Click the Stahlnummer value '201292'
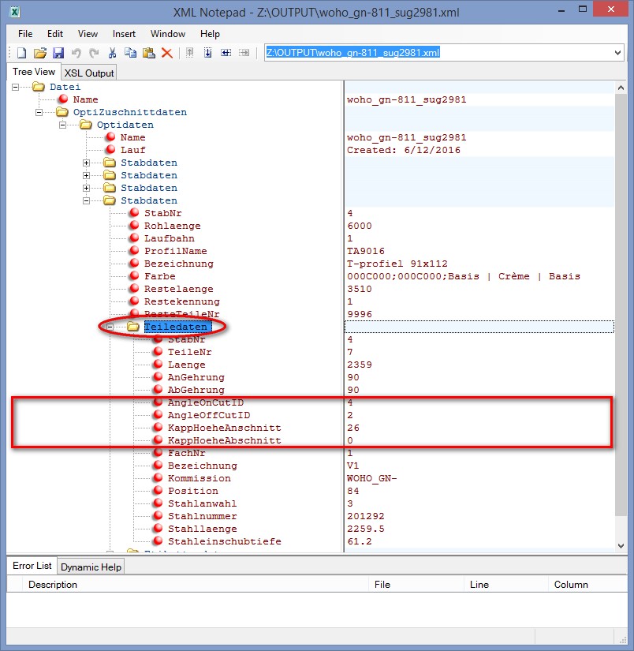Image resolution: width=634 pixels, height=651 pixels. click(366, 516)
